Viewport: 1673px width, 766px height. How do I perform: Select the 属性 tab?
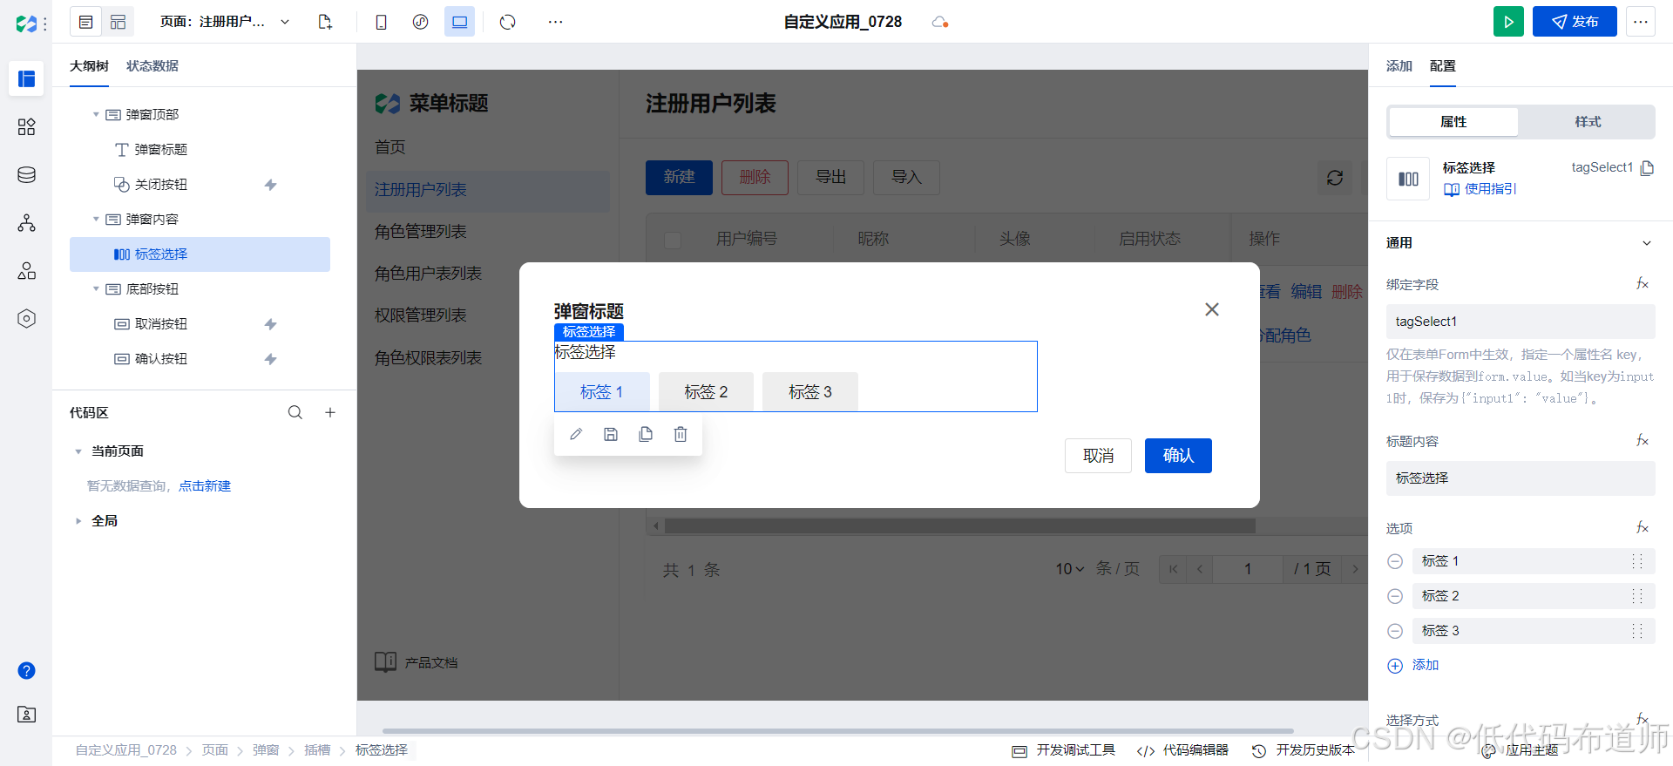(1453, 122)
